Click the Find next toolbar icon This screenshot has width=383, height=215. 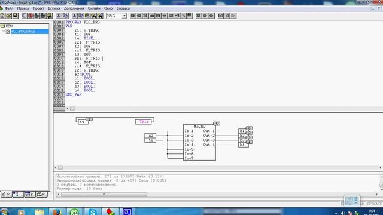pyautogui.click(x=100, y=16)
